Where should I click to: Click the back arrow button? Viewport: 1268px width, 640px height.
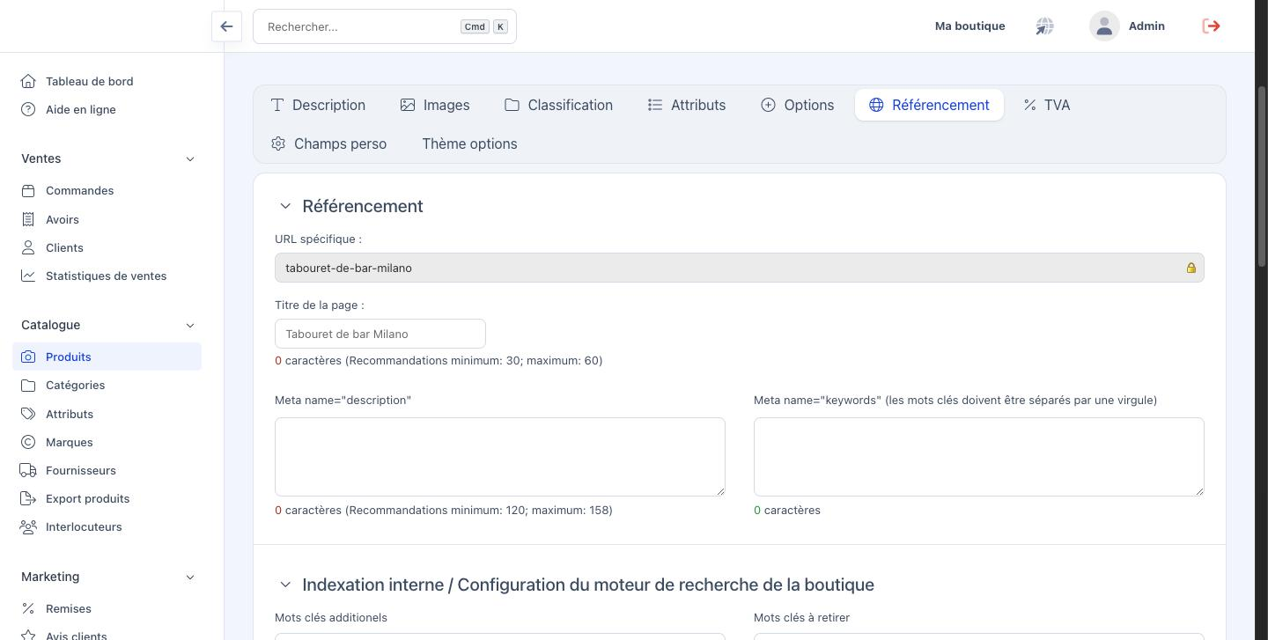[226, 26]
